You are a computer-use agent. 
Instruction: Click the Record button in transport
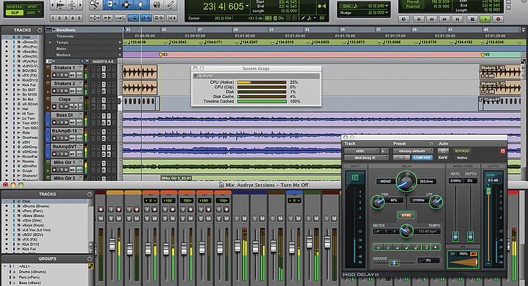pos(498,19)
